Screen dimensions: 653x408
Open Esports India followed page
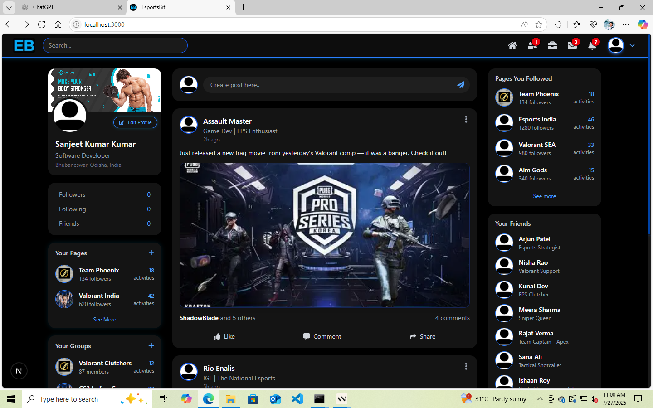point(545,123)
